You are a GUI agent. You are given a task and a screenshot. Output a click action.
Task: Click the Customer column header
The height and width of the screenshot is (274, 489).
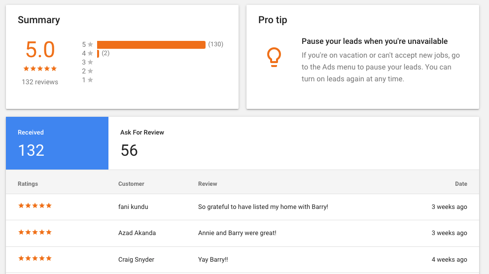pyautogui.click(x=131, y=184)
